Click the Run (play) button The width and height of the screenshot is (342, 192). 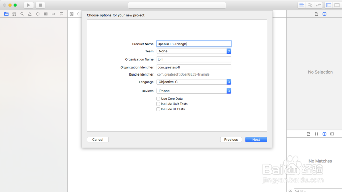(29, 5)
